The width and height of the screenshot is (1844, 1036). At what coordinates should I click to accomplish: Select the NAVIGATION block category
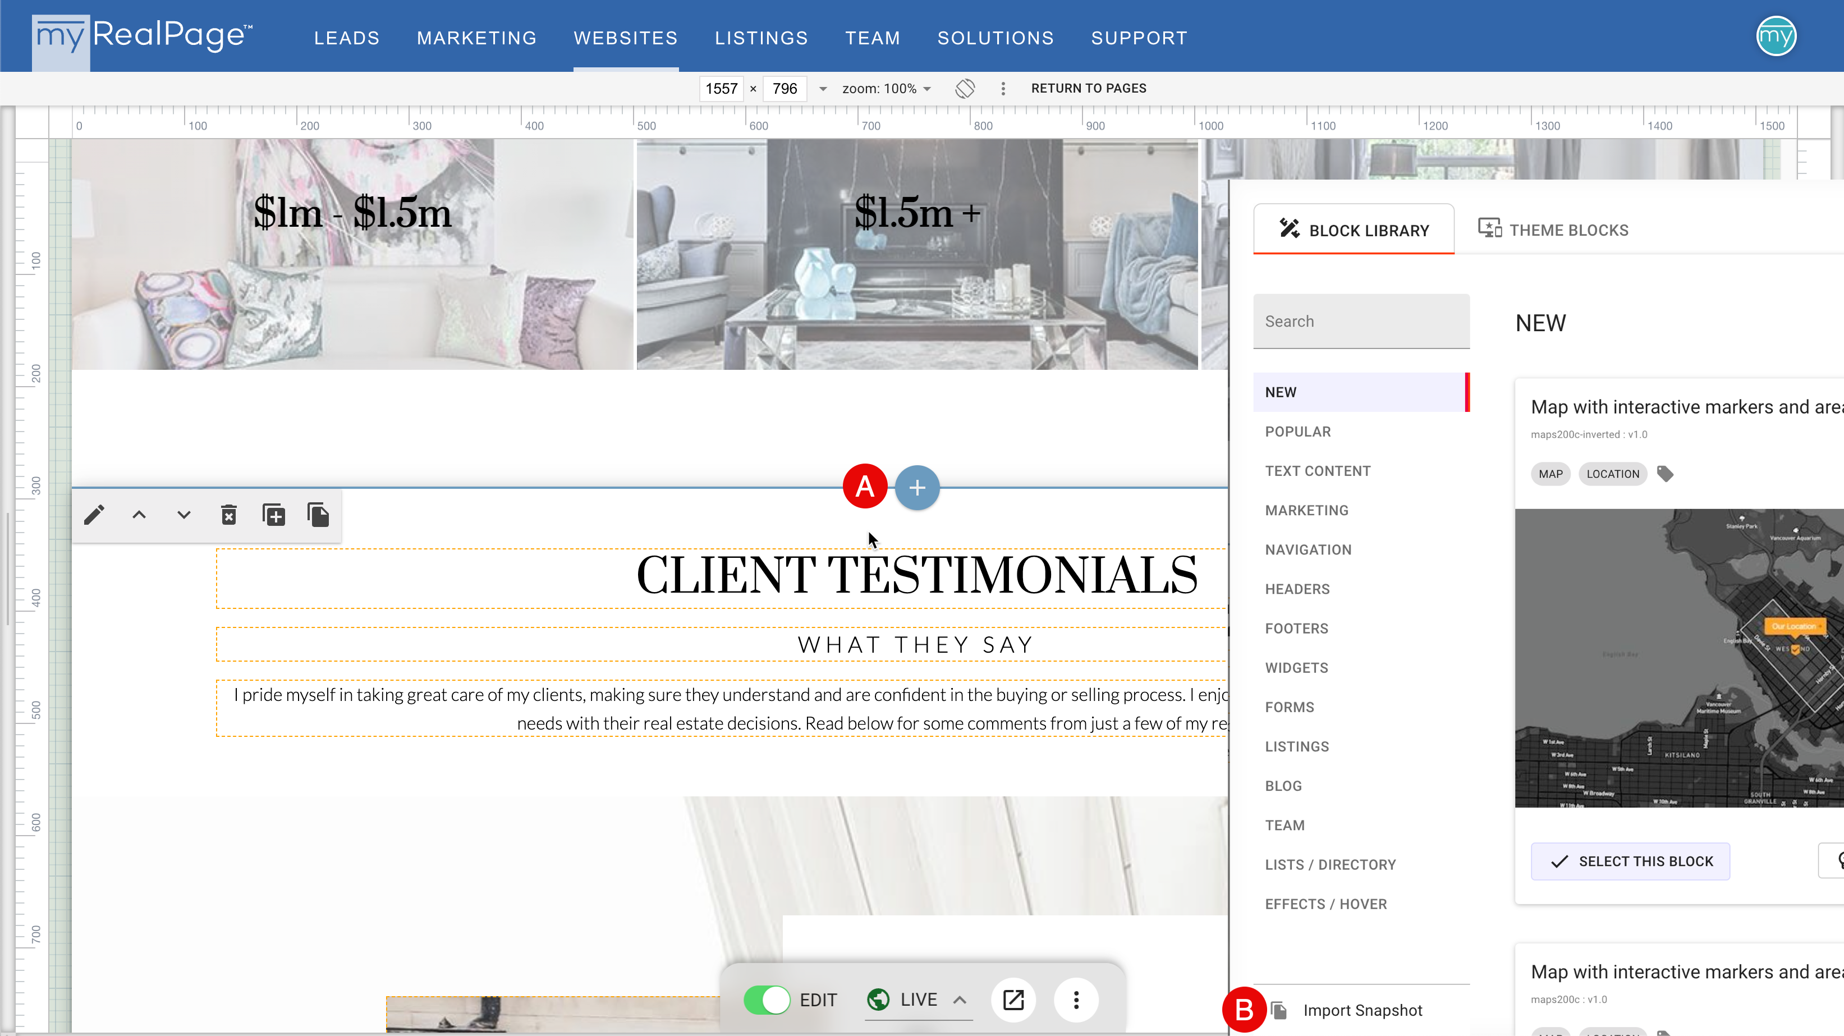coord(1361,550)
